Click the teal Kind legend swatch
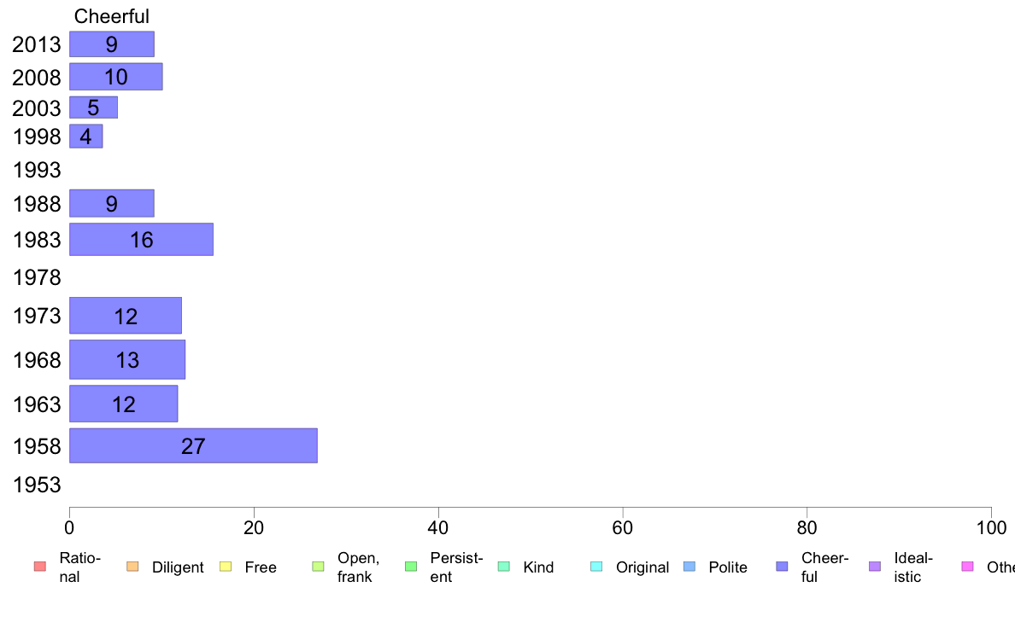Image resolution: width=1015 pixels, height=628 pixels. point(503,567)
